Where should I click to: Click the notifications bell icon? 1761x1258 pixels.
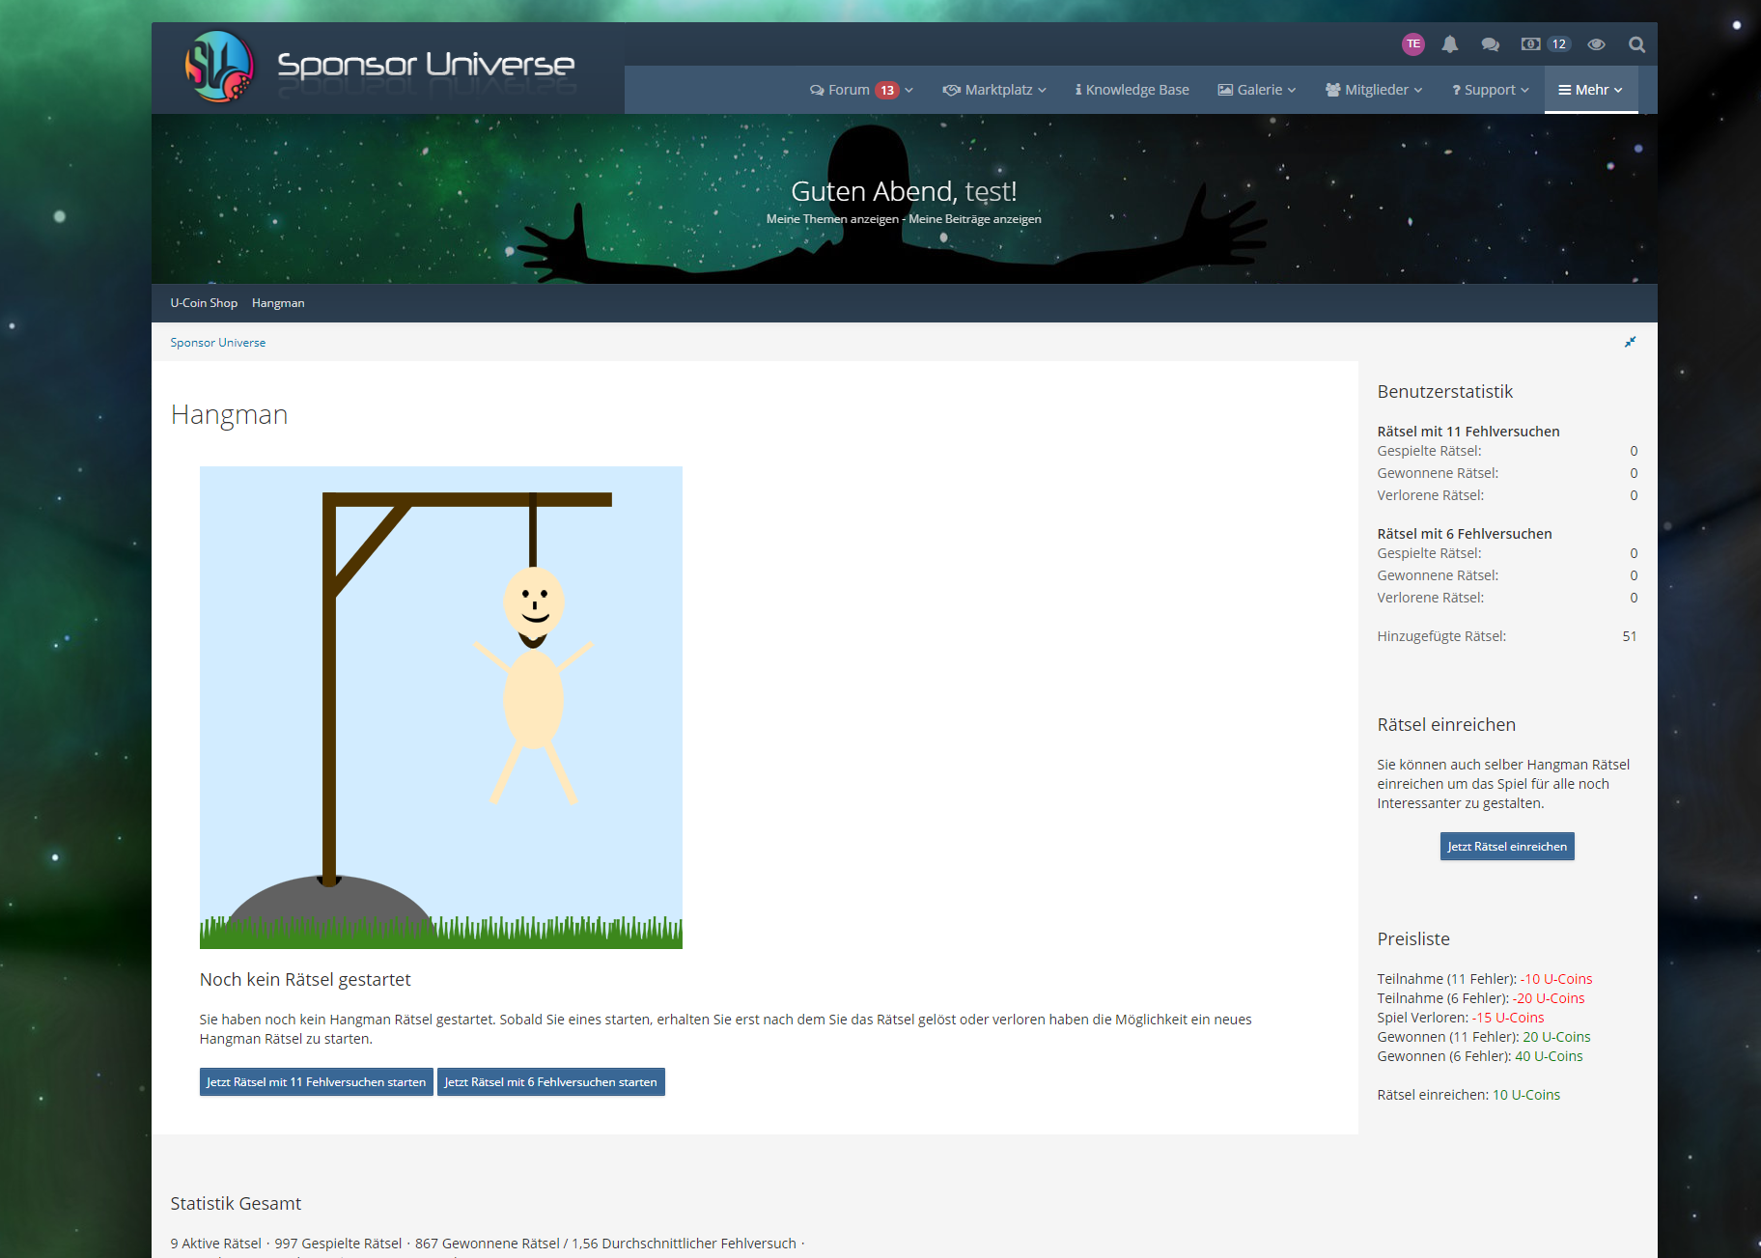1449,44
